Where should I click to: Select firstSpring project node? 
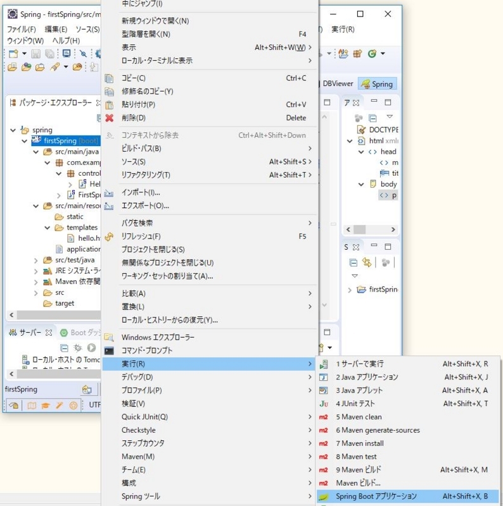click(x=65, y=140)
